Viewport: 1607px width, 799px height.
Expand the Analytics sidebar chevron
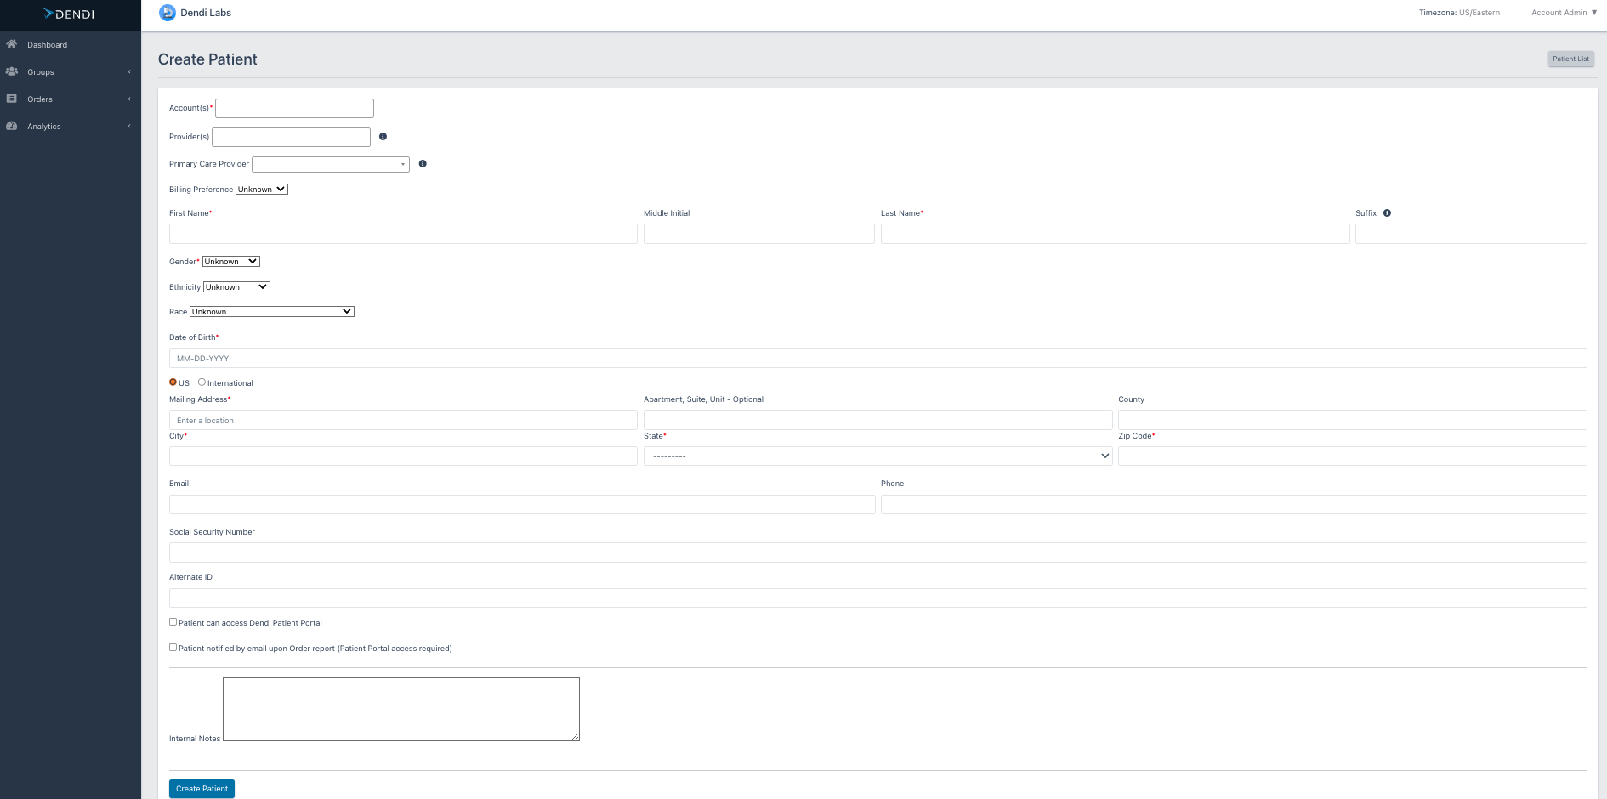[129, 126]
